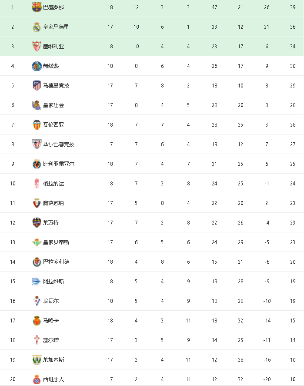This screenshot has height=386, width=304.
Task: Open team link 皇家社会
Action: (53, 105)
